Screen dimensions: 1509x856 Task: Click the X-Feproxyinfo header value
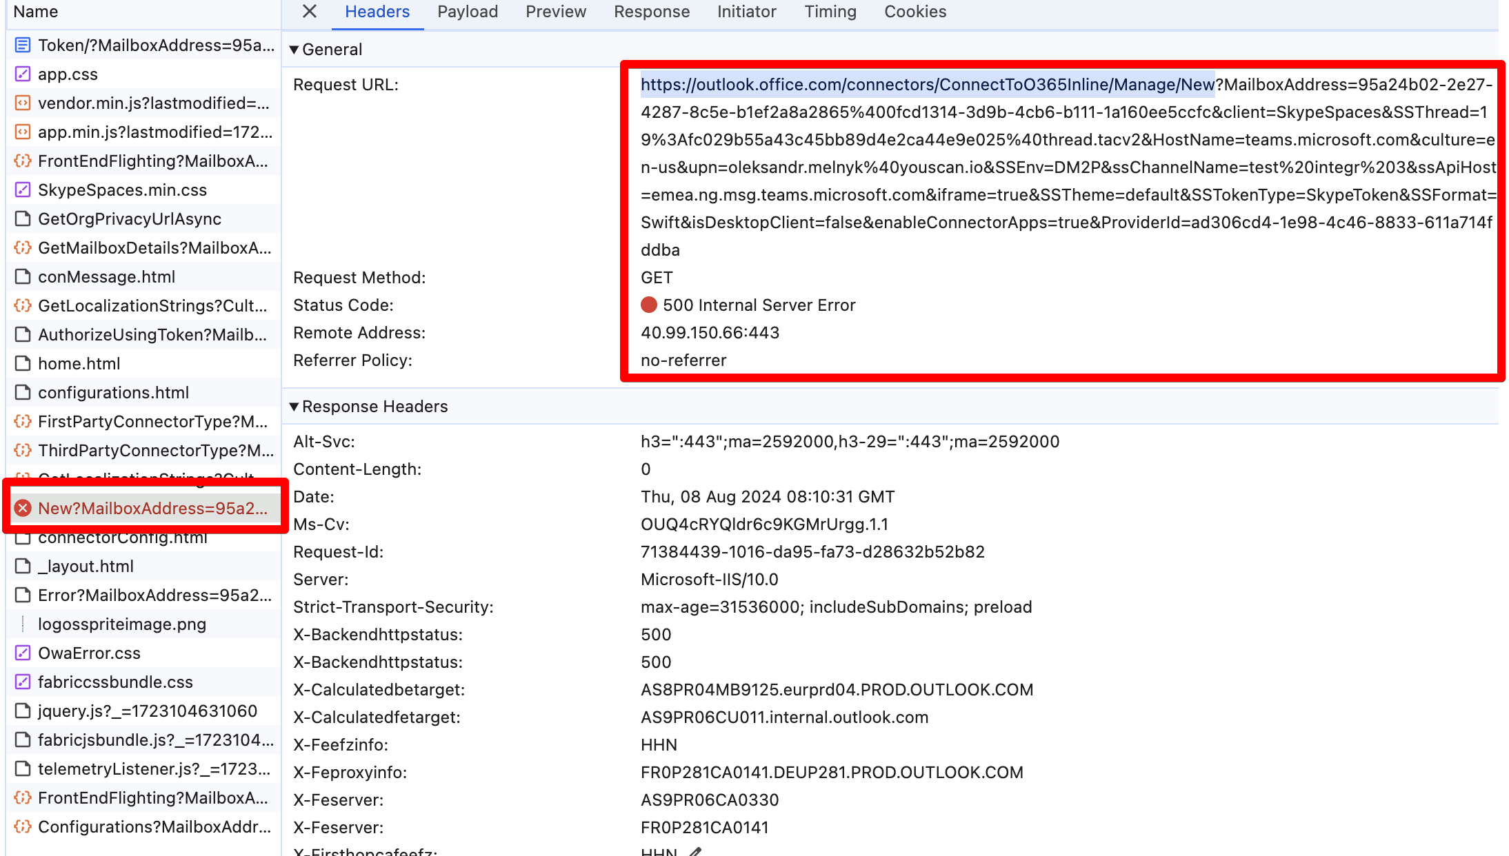tap(832, 773)
